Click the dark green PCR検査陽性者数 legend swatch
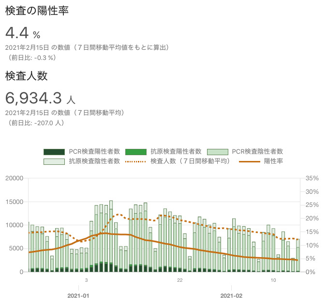This screenshot has height=305, width=327. tap(53, 152)
